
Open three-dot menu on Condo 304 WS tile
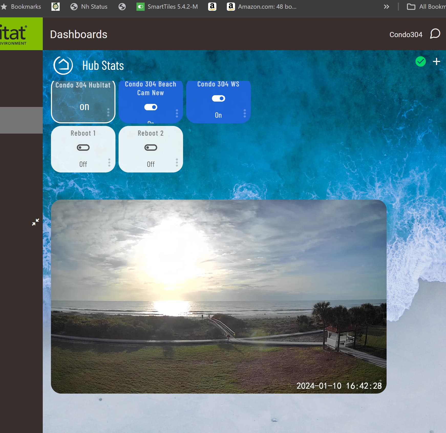click(245, 113)
